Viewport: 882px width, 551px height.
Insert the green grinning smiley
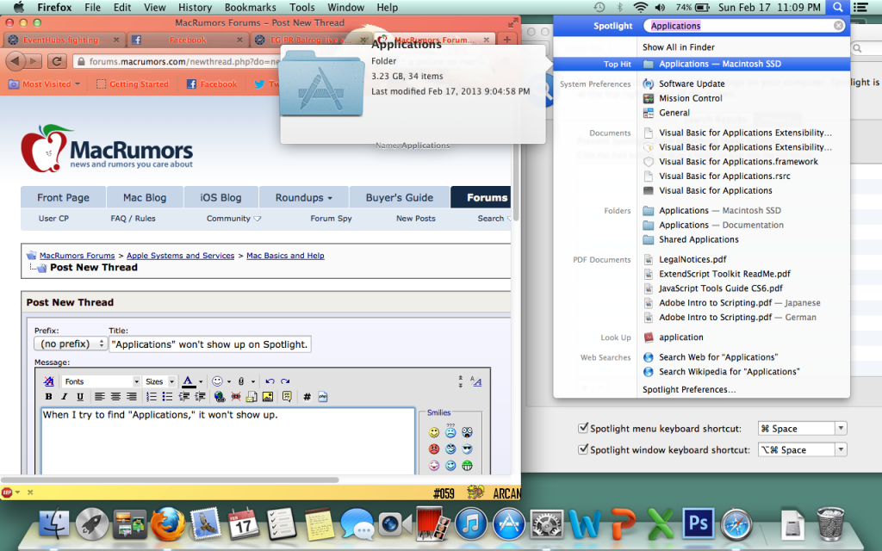pos(467,466)
